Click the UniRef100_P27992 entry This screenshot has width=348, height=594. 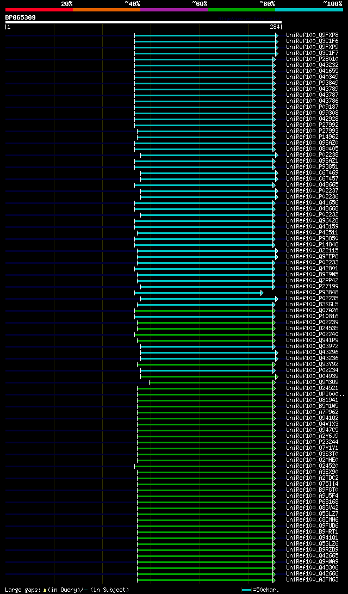coord(313,125)
